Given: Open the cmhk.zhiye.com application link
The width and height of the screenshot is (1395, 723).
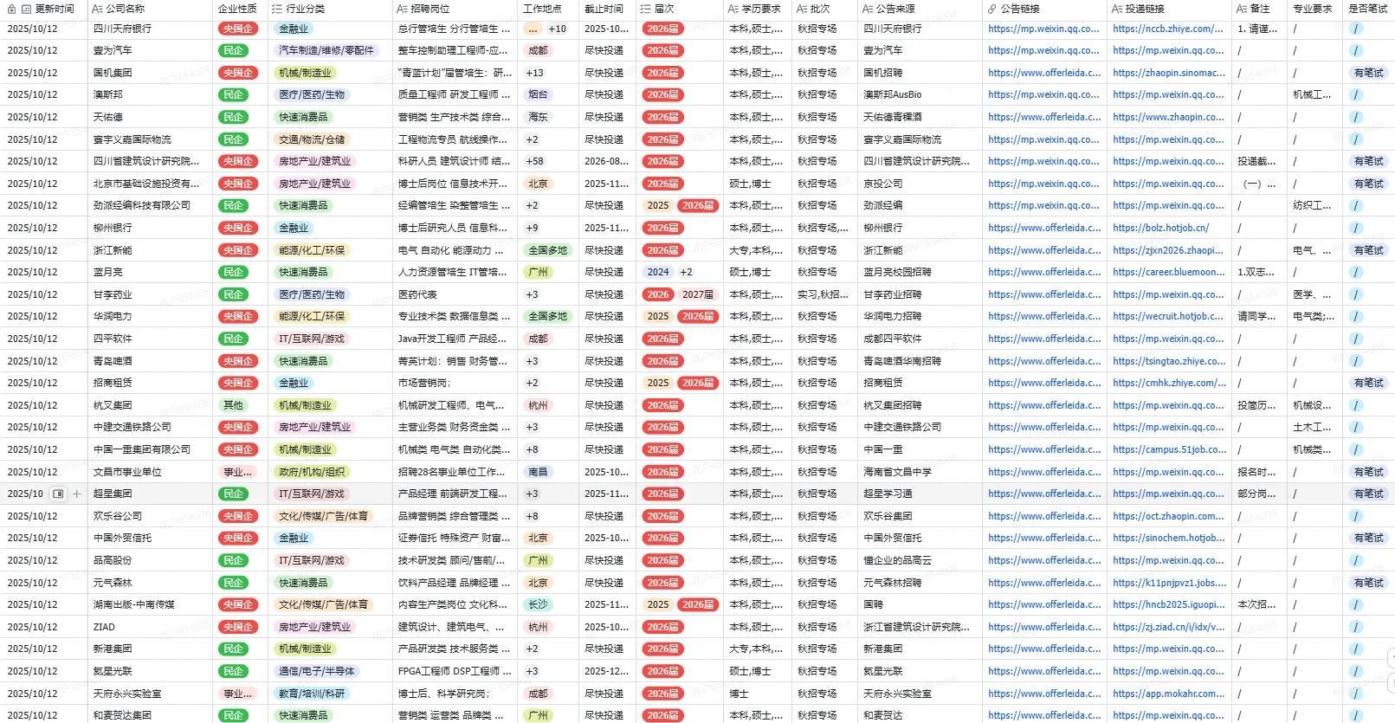Looking at the screenshot, I should (1170, 383).
